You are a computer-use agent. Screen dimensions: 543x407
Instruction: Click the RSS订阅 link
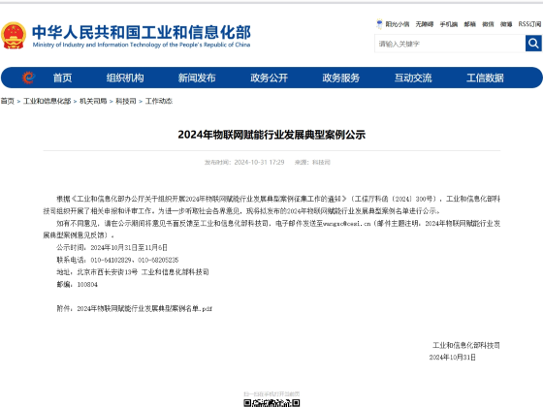pos(529,24)
